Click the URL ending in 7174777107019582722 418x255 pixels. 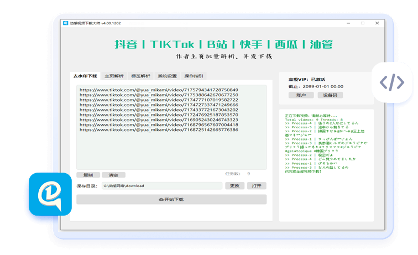coord(159,100)
